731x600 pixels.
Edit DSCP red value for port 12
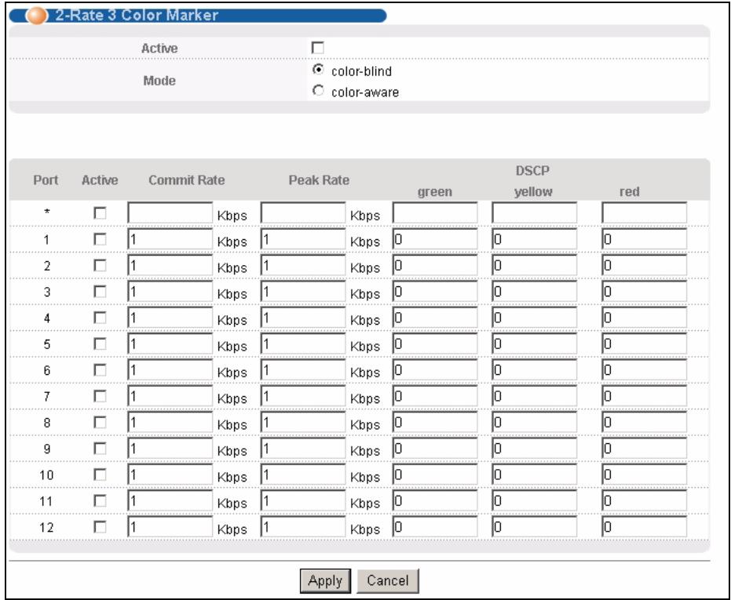(645, 526)
